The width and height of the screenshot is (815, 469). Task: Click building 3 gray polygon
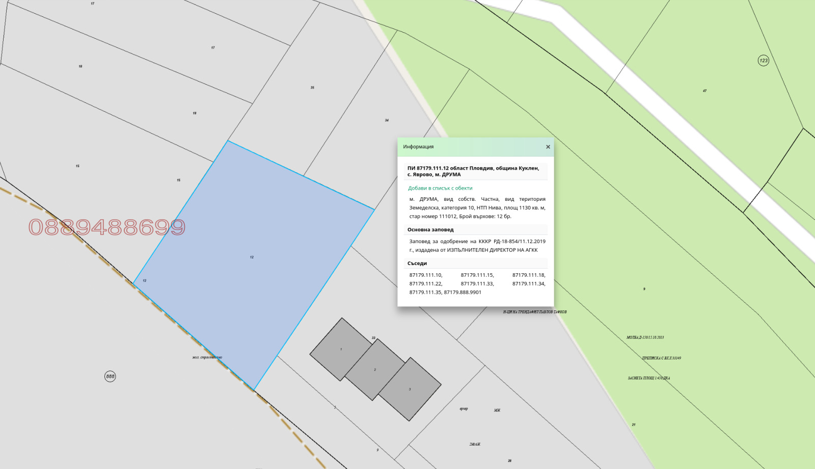[x=410, y=389]
